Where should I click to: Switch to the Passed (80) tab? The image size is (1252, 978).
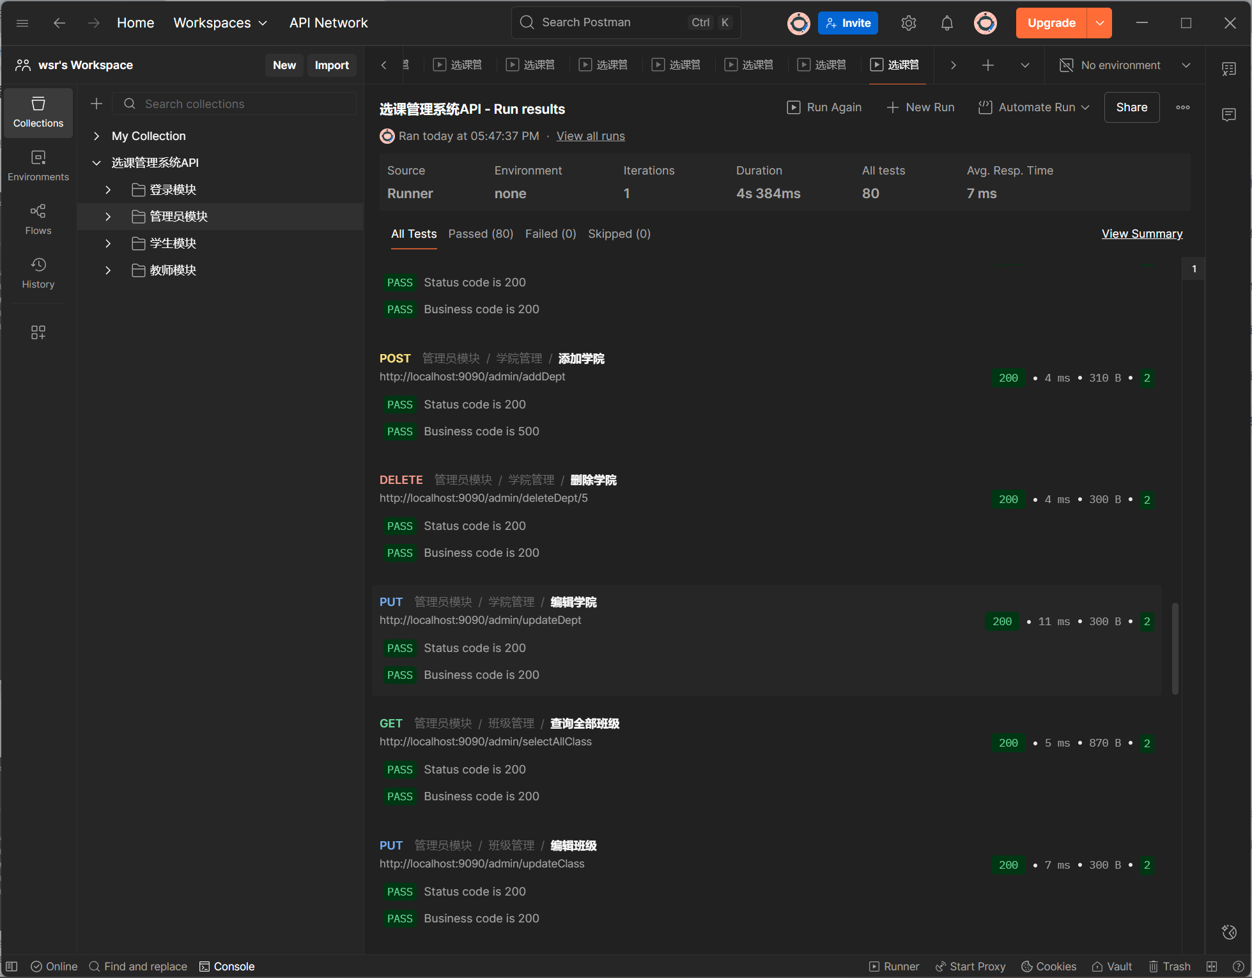481,234
